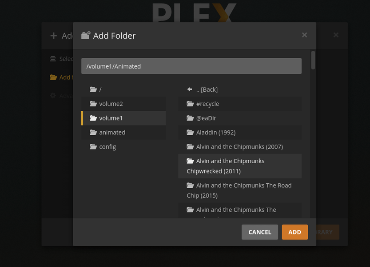Go up via the .. [Back] entry

(207, 89)
